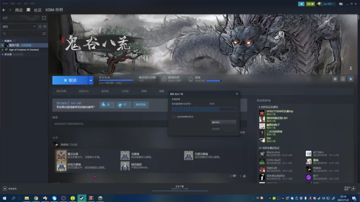The width and height of the screenshot is (360, 202).
Task: Select Age of Empires IV [review]
Action: (x=24, y=50)
